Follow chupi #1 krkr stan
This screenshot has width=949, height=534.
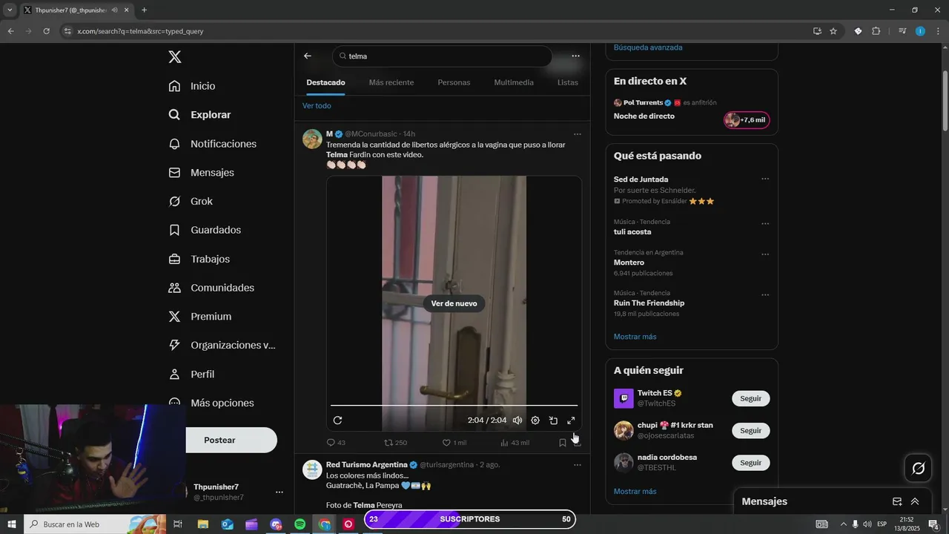click(751, 431)
